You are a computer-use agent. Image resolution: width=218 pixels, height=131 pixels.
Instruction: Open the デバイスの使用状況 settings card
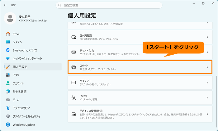tap(140, 114)
